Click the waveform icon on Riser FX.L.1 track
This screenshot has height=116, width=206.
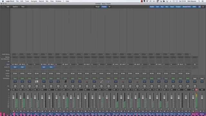tap(80, 82)
